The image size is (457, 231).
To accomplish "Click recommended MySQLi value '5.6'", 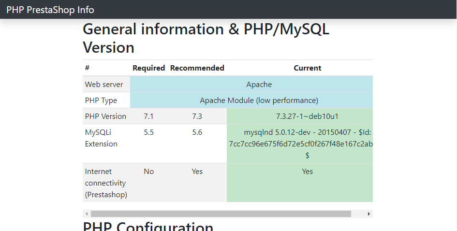I will coord(197,132).
